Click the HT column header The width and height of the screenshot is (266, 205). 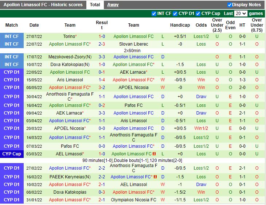tap(242, 25)
